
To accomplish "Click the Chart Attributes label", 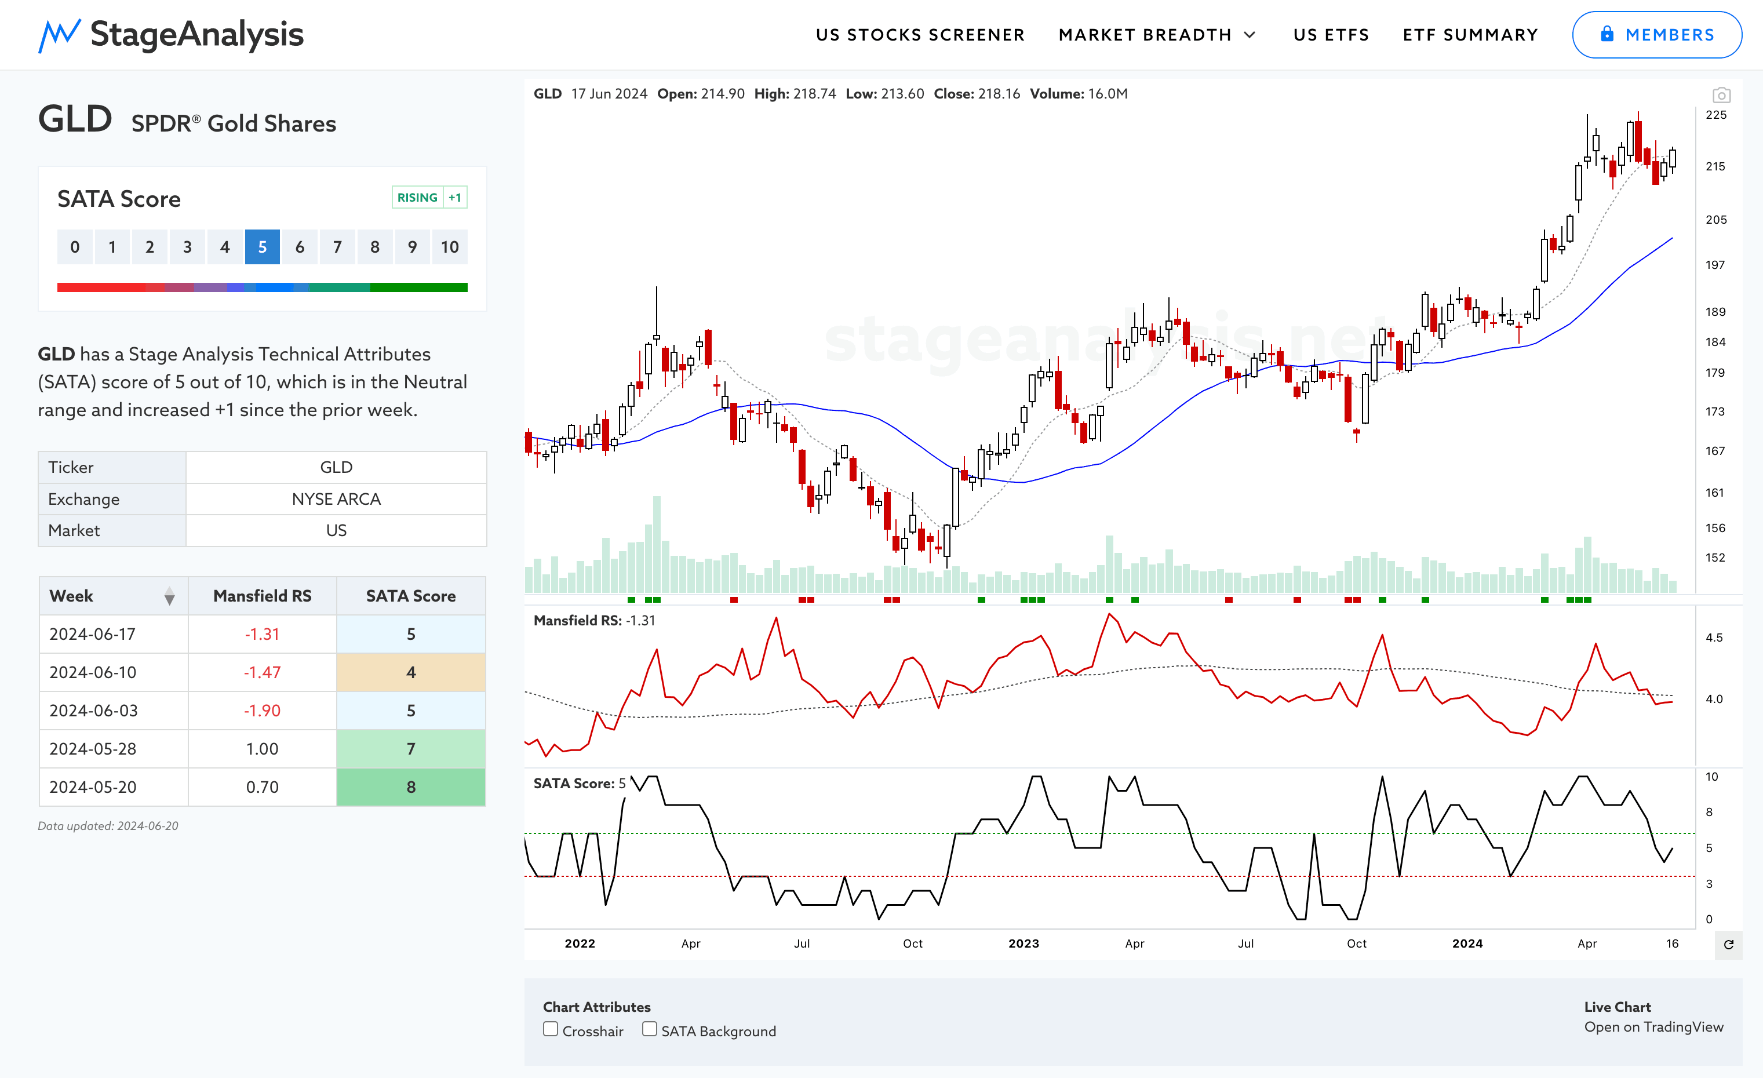I will [x=597, y=1007].
